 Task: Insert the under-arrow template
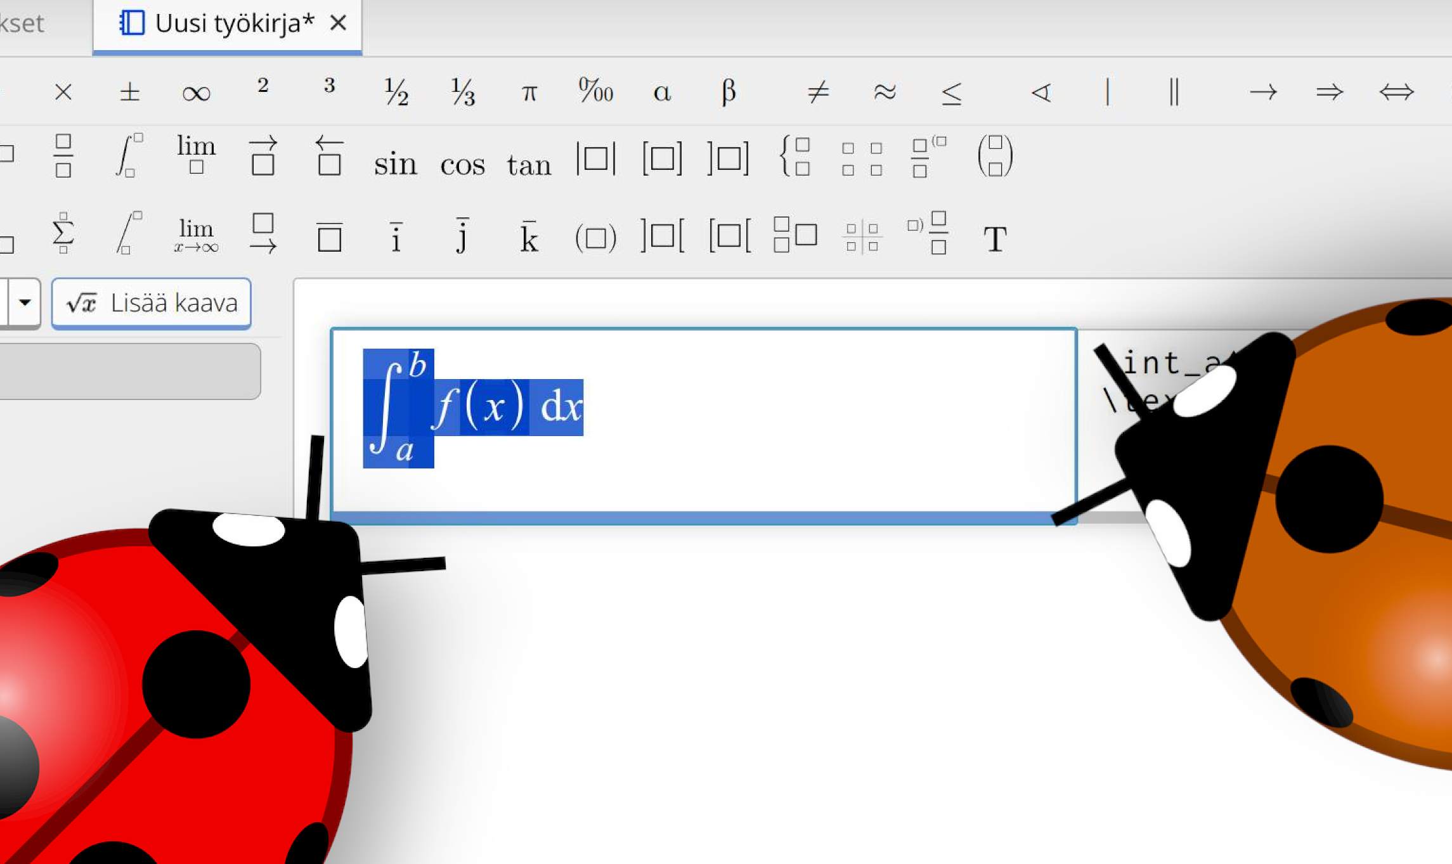tap(263, 233)
